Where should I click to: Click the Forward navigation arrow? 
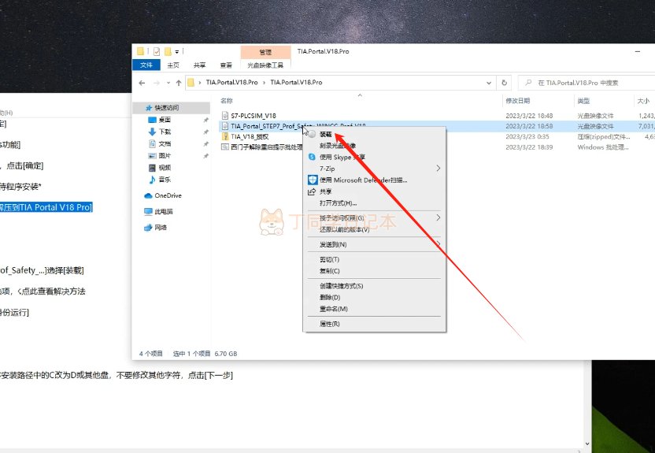coord(157,83)
